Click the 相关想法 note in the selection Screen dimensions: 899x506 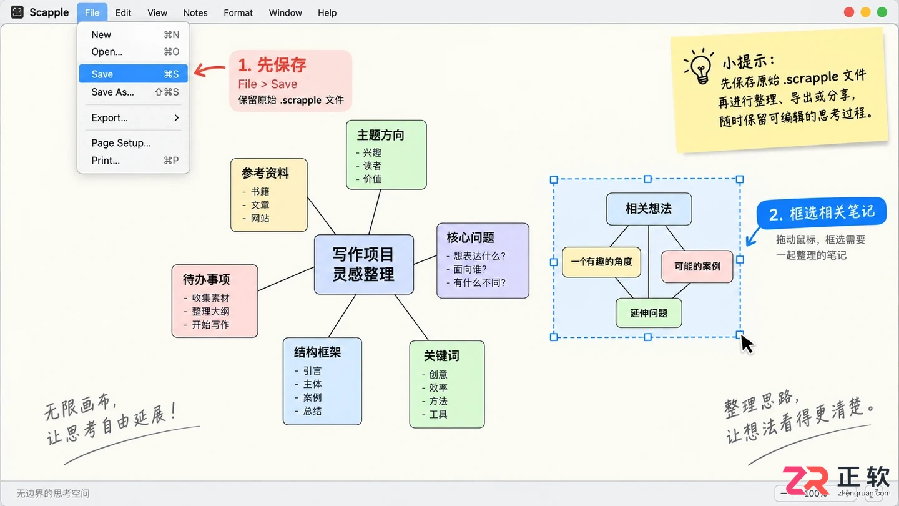(649, 209)
